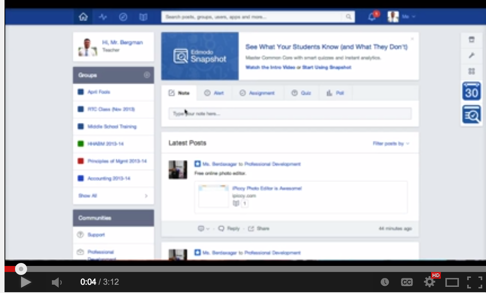
Task: Click library icon under ipiccy.com
Action: (236, 203)
